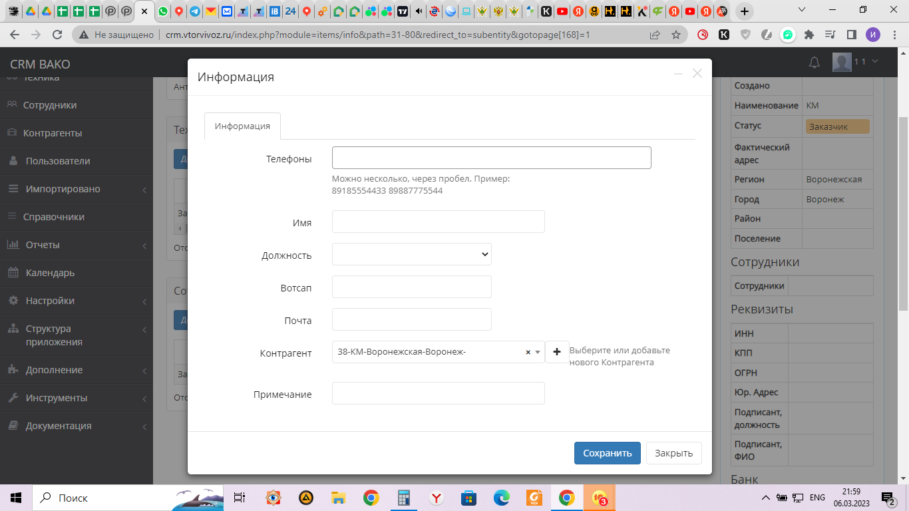Click into the Почта field
This screenshot has height=511, width=909.
tap(412, 319)
